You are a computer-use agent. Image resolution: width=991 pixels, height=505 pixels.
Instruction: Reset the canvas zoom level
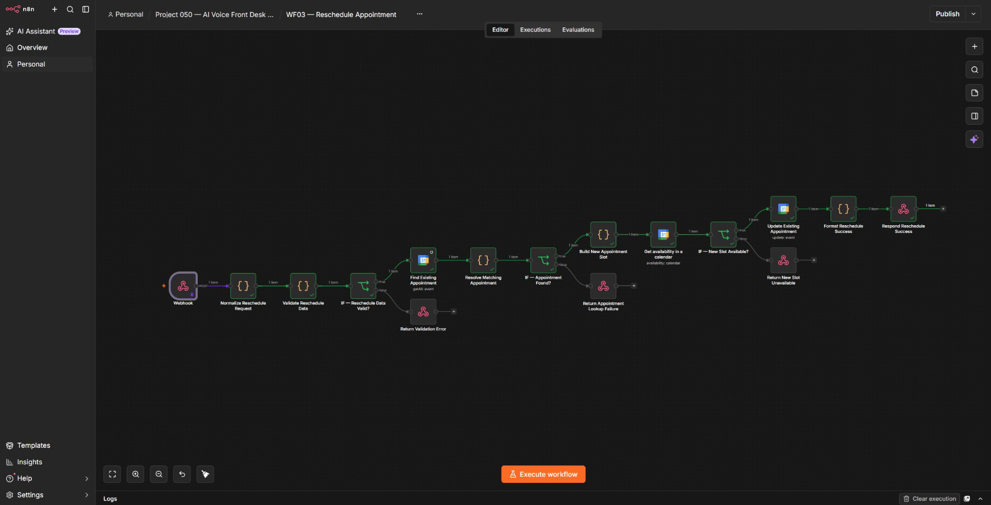point(182,474)
